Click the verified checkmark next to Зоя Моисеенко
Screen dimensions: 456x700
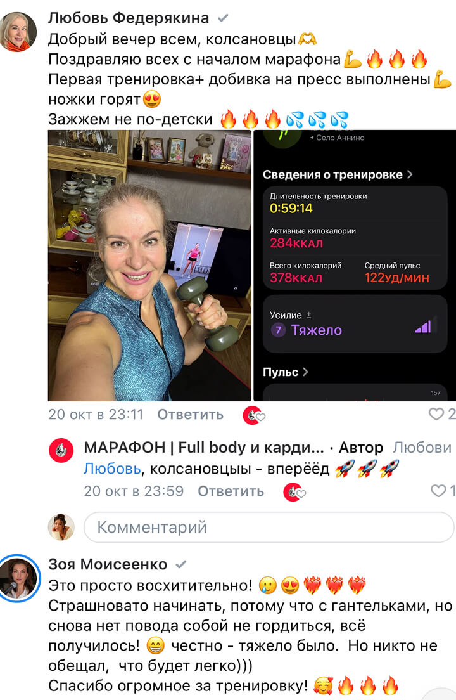click(180, 565)
